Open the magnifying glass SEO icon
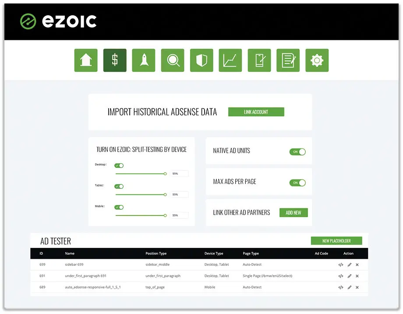The image size is (403, 314). pos(173,60)
